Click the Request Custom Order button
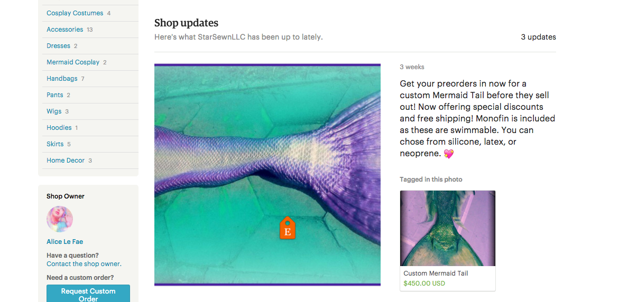This screenshot has height=302, width=618. (88, 294)
